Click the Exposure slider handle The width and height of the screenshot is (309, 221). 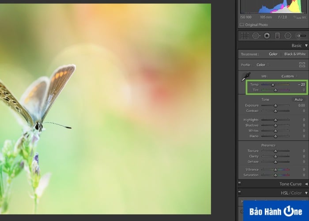coord(275,106)
